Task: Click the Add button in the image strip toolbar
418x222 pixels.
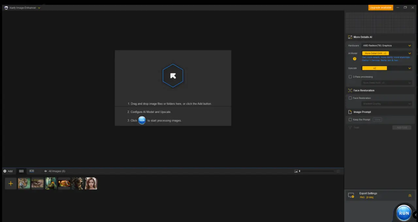Action: (x=8, y=171)
